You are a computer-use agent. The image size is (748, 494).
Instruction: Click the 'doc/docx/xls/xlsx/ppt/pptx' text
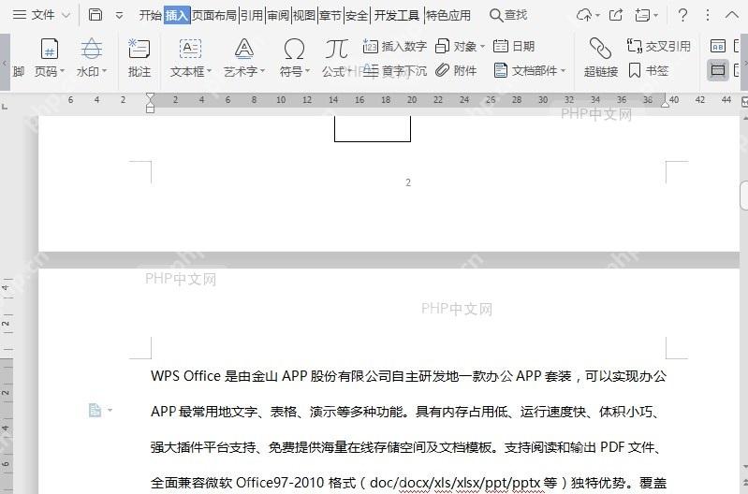point(455,483)
